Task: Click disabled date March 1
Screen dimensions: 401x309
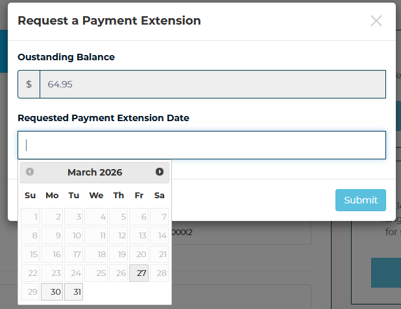Action: [30, 217]
